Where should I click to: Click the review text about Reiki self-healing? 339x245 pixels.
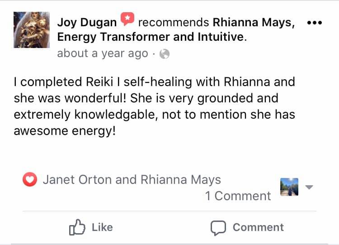click(x=154, y=105)
